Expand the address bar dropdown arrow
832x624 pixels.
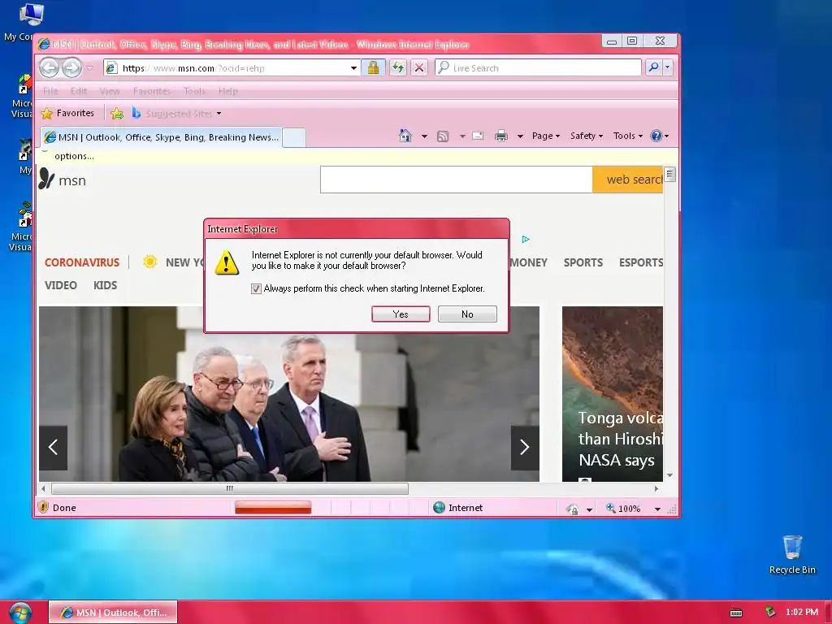coord(353,68)
